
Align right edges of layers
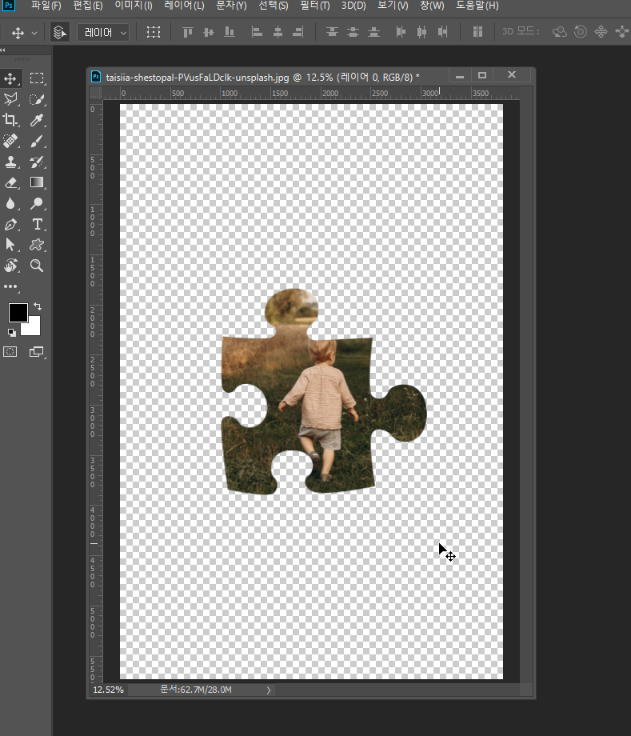click(298, 32)
